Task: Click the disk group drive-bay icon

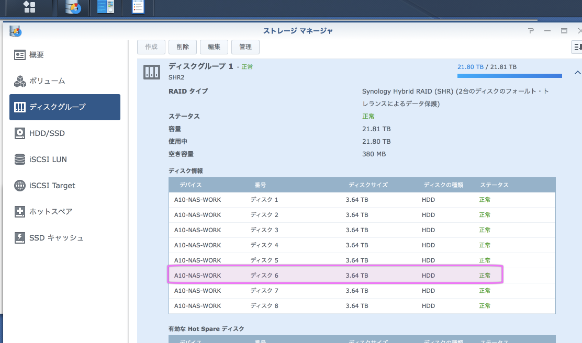Action: 152,72
